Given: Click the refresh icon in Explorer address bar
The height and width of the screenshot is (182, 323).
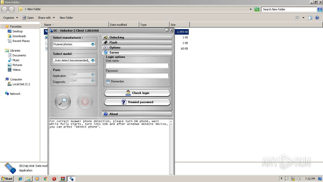Looking at the screenshot, I should point(257,9).
